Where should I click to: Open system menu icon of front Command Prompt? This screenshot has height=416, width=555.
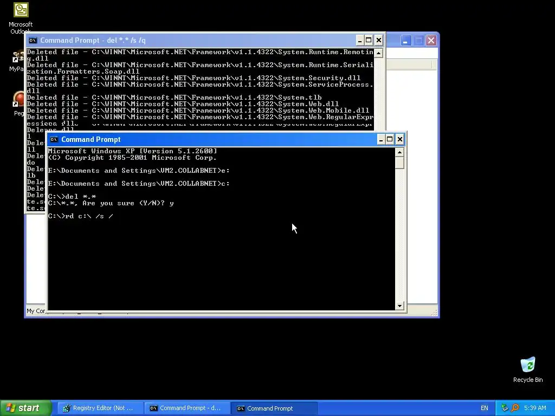[54, 139]
